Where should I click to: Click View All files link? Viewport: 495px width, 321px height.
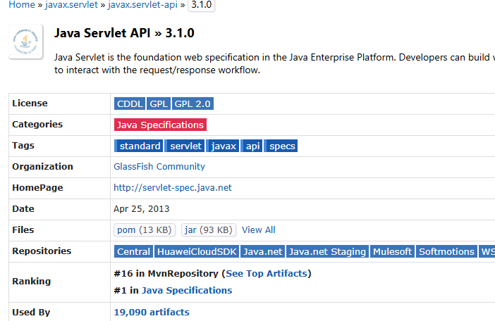259,230
